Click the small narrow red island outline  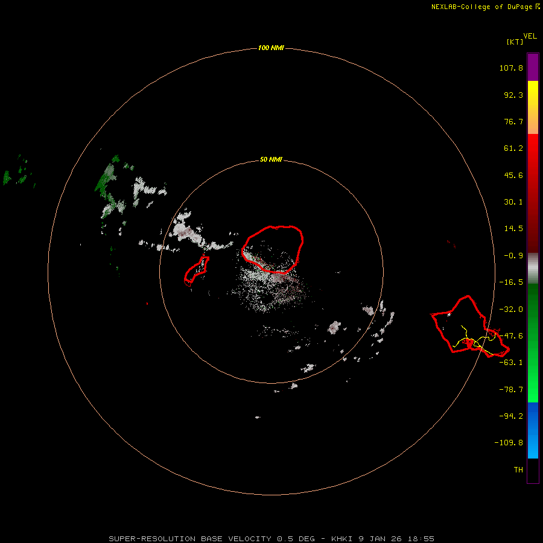[x=197, y=270]
